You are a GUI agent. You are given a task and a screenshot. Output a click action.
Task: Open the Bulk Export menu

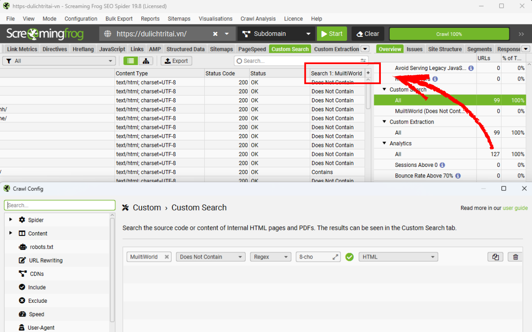[x=119, y=19]
